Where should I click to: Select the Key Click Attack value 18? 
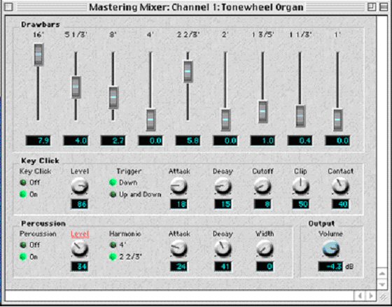(x=178, y=204)
